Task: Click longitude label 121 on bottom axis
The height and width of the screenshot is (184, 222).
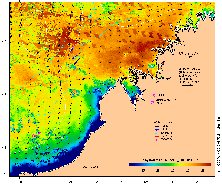Action: click(x=70, y=182)
